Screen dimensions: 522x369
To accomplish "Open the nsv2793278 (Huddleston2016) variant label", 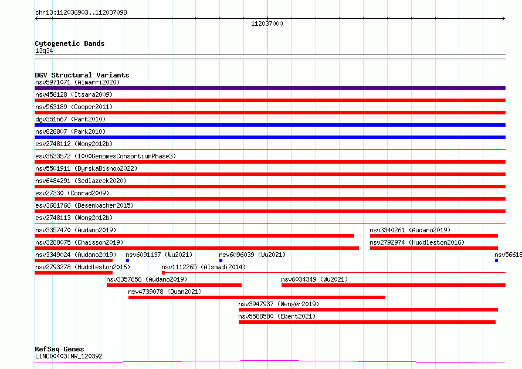I will coord(83,267).
